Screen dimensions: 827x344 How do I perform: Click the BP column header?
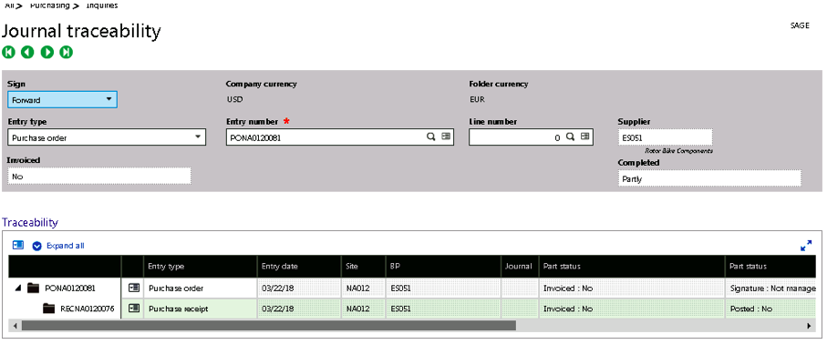point(443,267)
